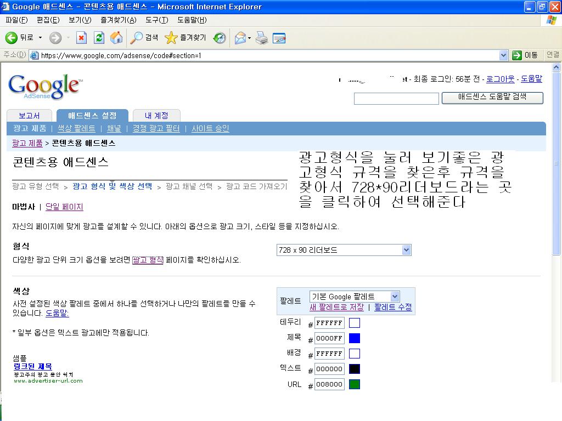Select the 애드센스 설정 tab
Screen dimensions: 562x421
tap(92, 115)
